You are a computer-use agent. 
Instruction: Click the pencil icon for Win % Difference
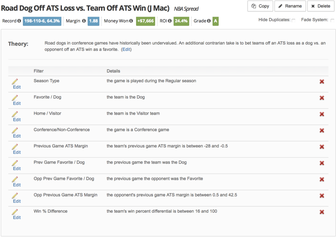click(15, 211)
